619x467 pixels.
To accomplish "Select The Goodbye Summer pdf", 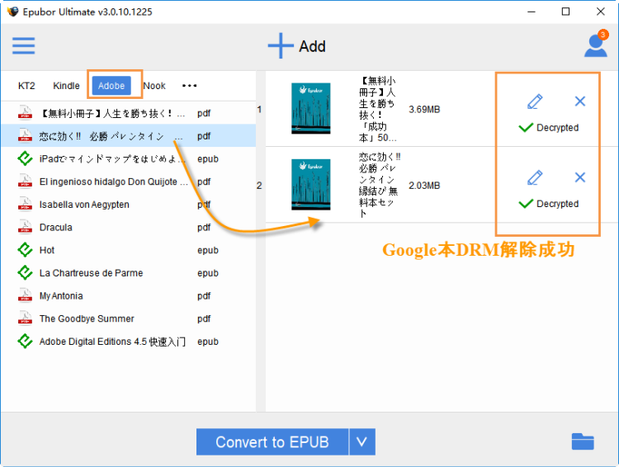I will click(128, 318).
